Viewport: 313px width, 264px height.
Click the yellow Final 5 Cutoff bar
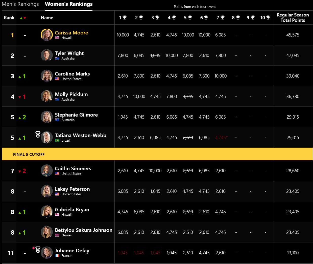click(157, 154)
